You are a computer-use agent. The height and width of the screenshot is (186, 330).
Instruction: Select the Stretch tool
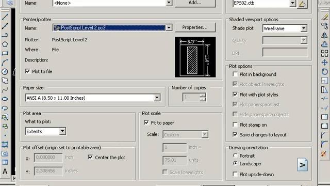click(x=325, y=90)
